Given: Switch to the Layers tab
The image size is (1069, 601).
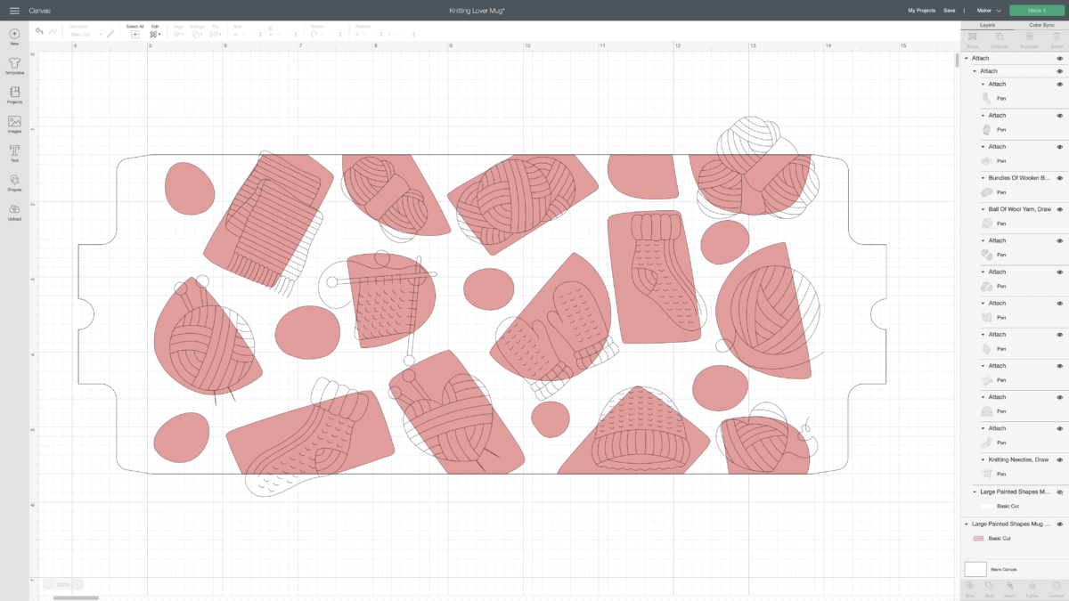Looking at the screenshot, I should click(987, 25).
